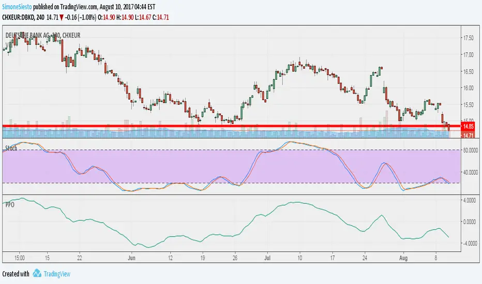Click the 4.0000 PPO axis label
The height and width of the screenshot is (284, 482).
[470, 200]
